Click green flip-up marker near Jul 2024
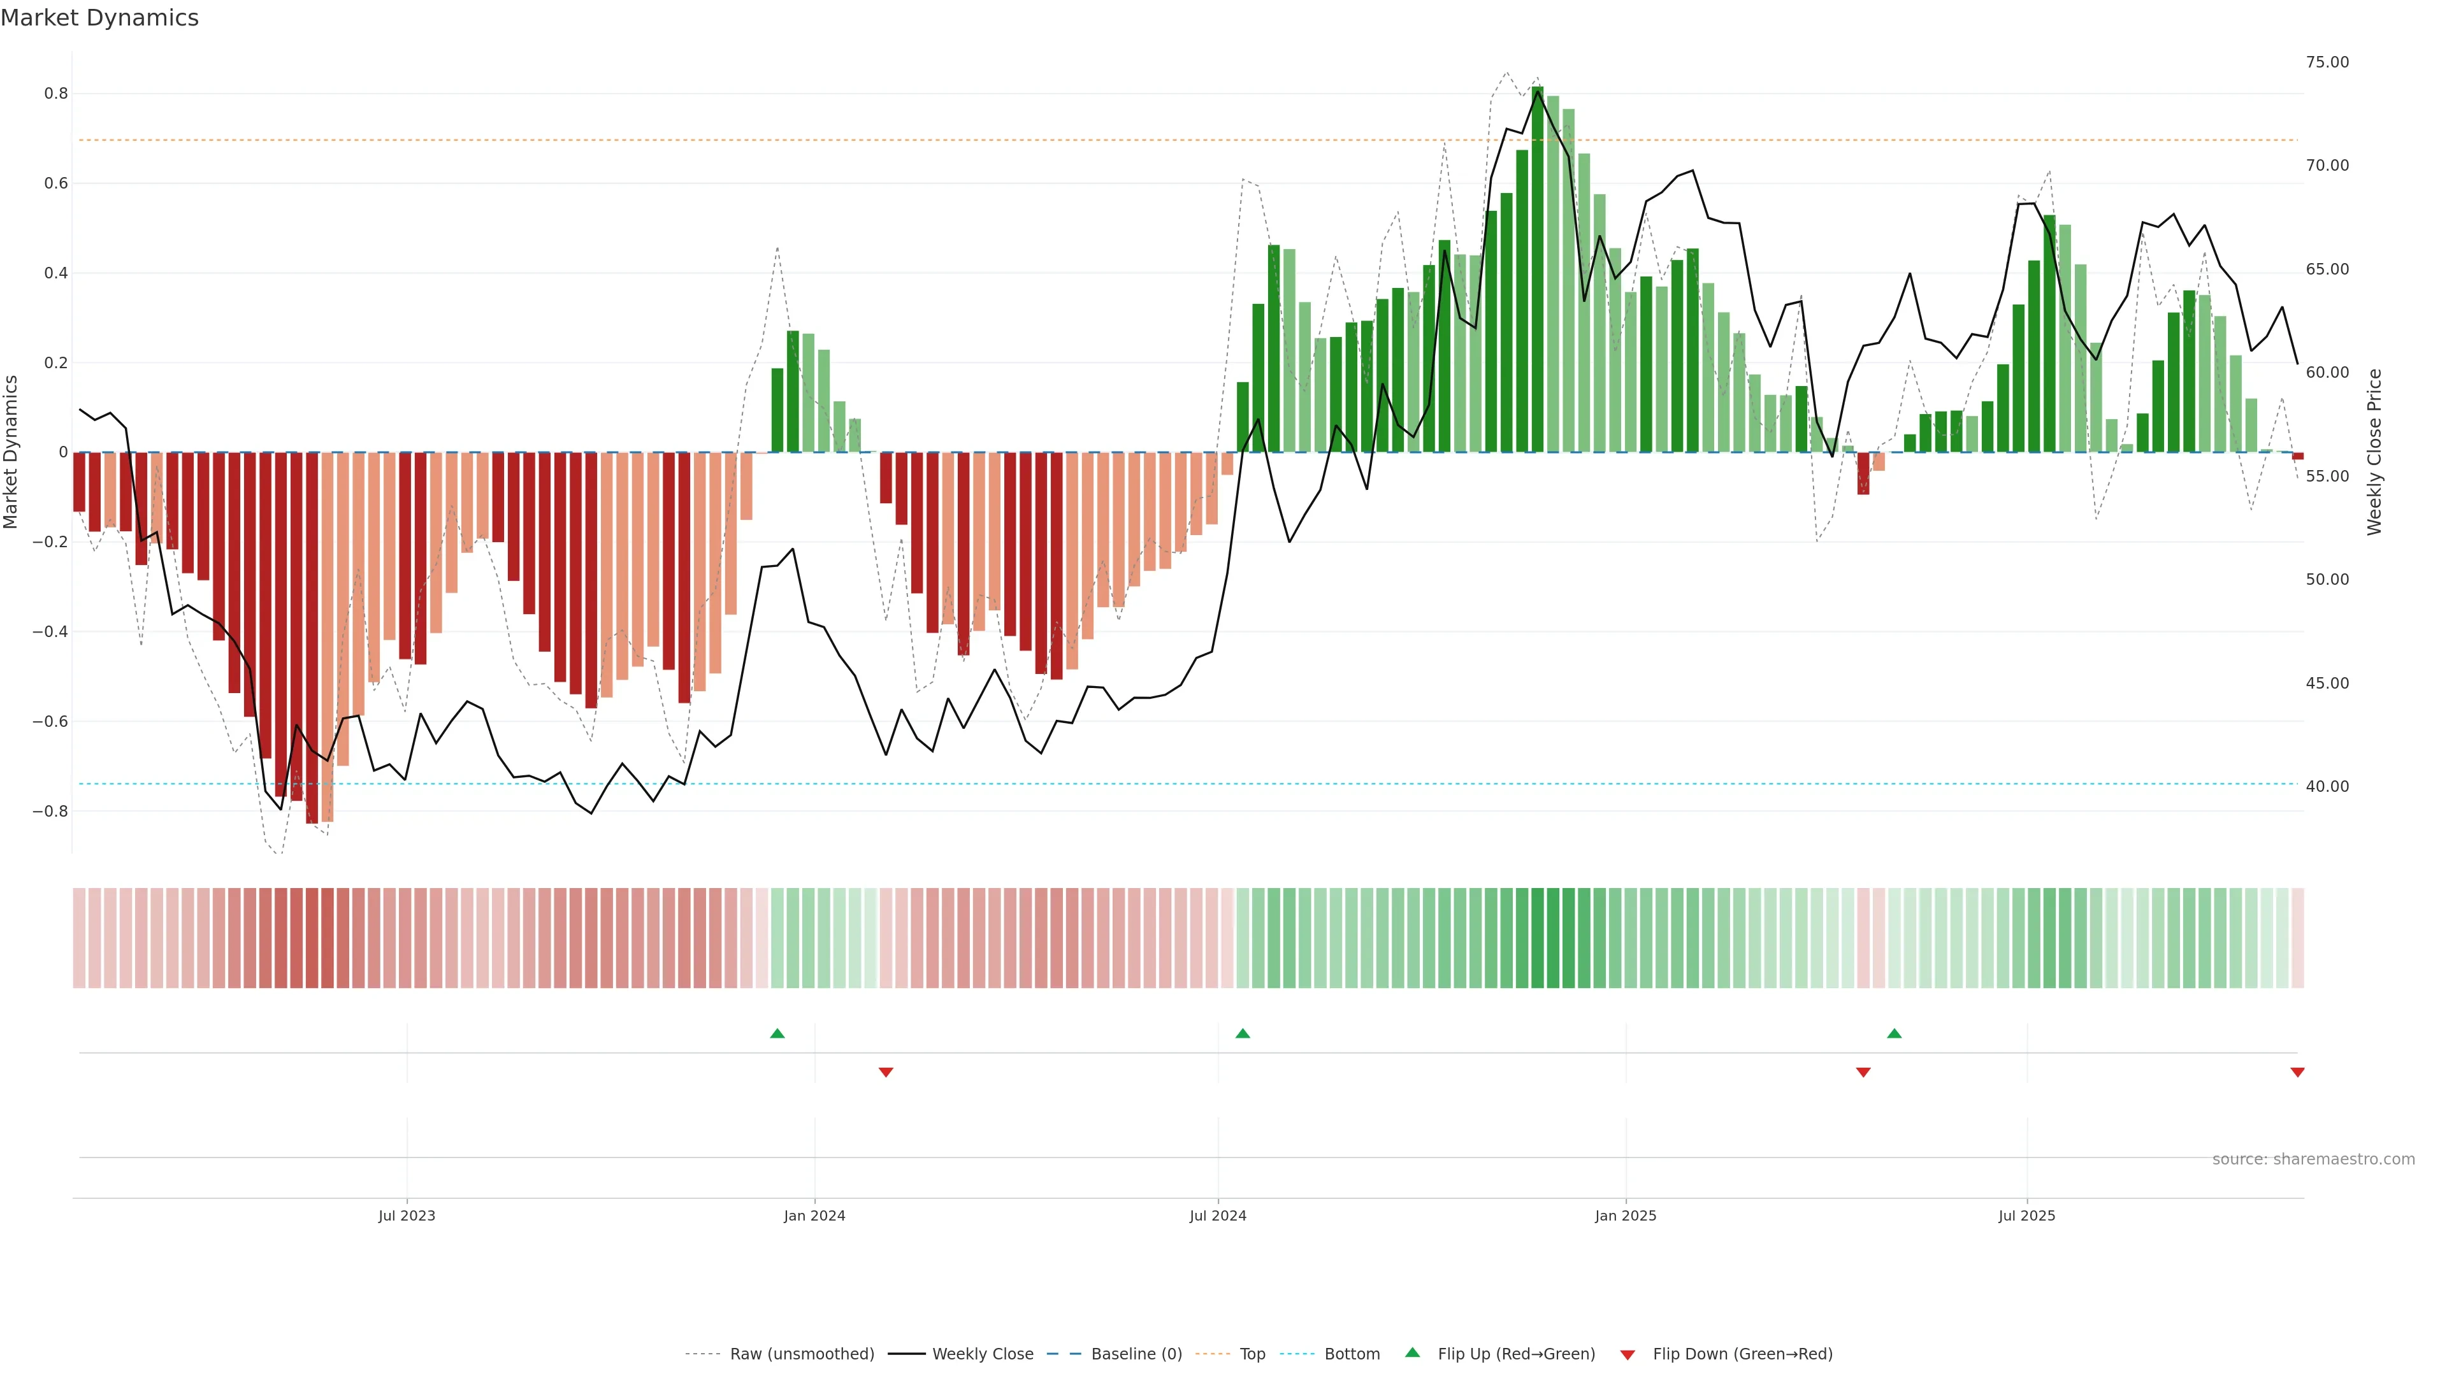Viewport: 2447px width, 1376px height. click(1243, 1033)
